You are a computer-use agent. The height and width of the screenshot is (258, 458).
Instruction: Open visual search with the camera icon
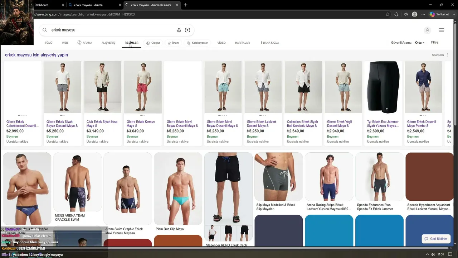point(187,30)
